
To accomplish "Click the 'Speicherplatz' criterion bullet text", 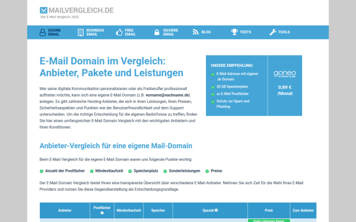I will (x=146, y=171).
